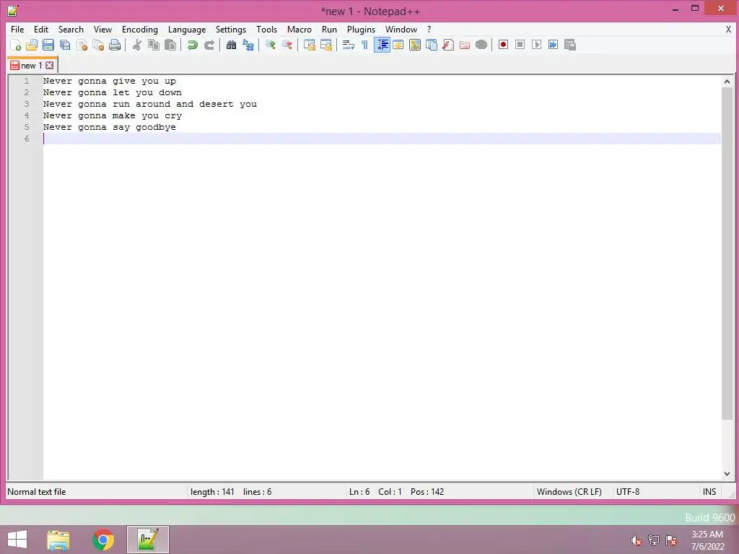Open the question mark help menu

pyautogui.click(x=429, y=29)
